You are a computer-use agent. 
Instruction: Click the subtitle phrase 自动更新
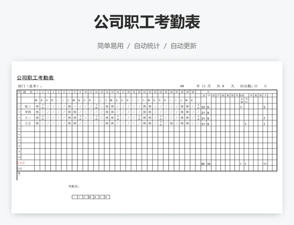184,46
